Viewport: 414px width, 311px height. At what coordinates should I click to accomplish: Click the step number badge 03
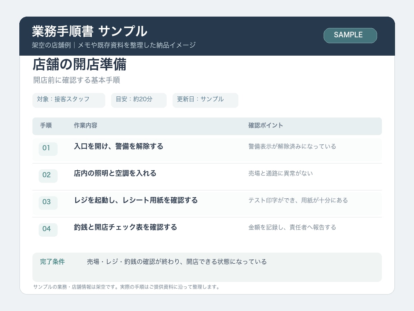click(48, 203)
